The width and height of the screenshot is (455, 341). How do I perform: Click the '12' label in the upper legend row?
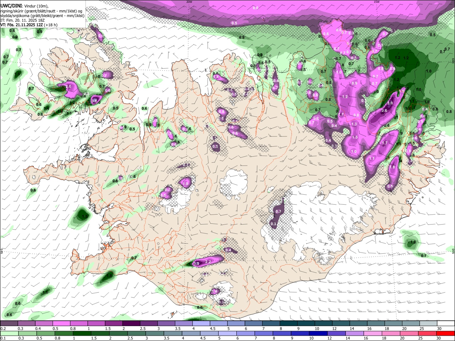pyautogui.click(x=334, y=329)
